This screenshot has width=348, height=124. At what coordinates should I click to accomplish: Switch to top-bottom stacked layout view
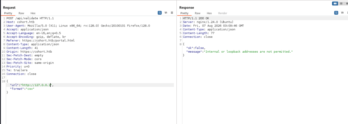(341, 3)
